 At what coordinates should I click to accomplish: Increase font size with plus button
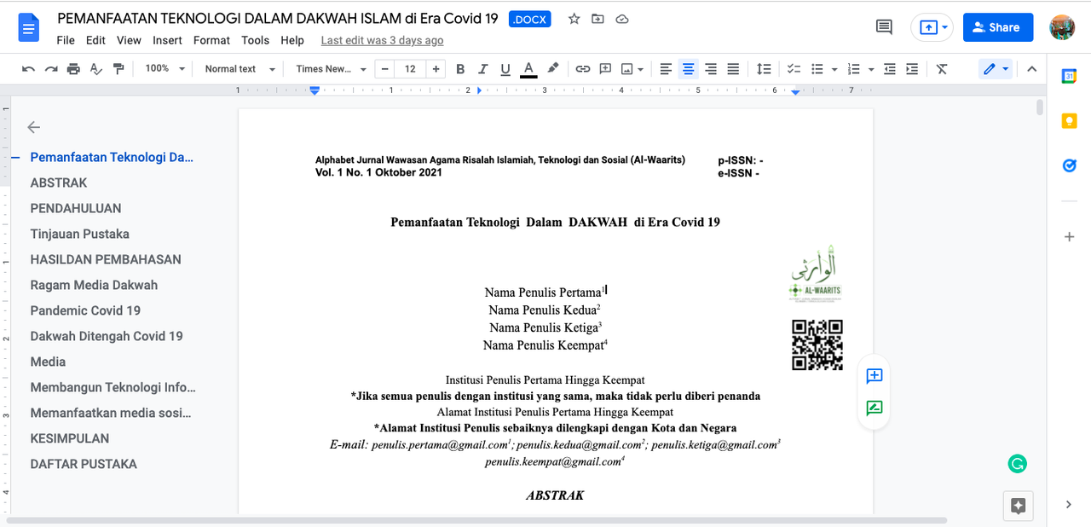pyautogui.click(x=436, y=69)
